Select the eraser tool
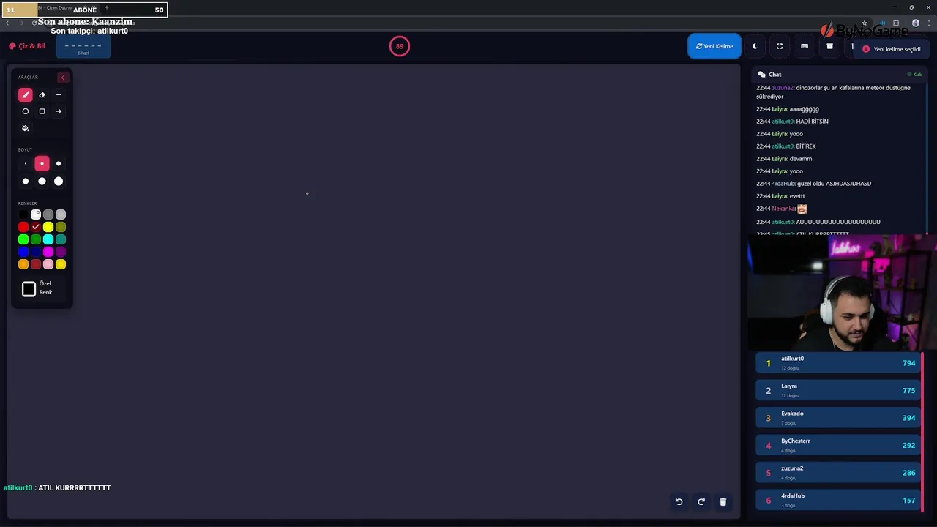This screenshot has width=937, height=527. point(42,94)
